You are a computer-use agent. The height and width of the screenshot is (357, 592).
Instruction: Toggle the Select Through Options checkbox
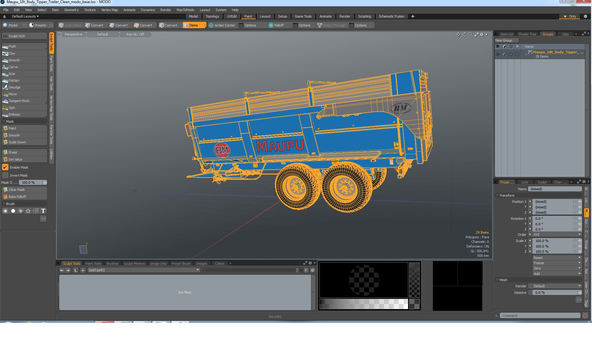click(351, 25)
